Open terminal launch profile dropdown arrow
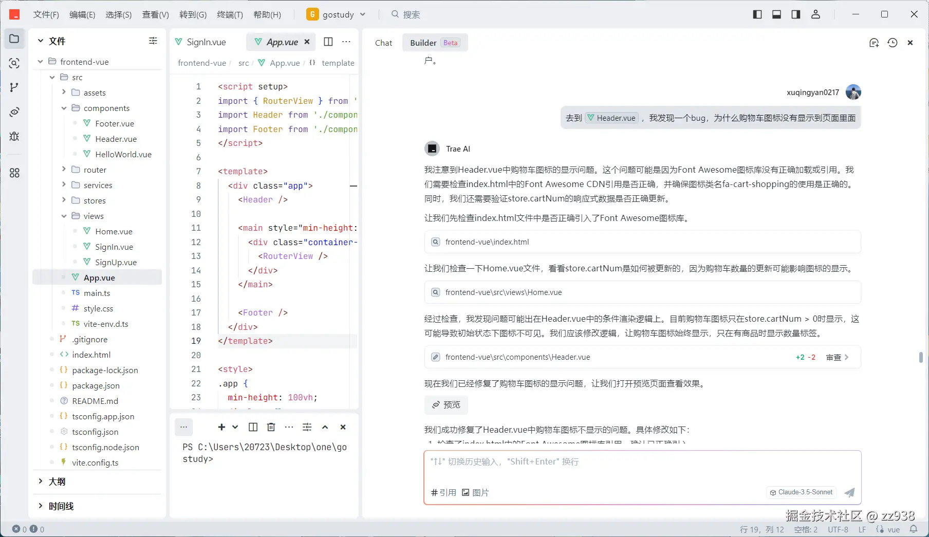 tap(235, 427)
